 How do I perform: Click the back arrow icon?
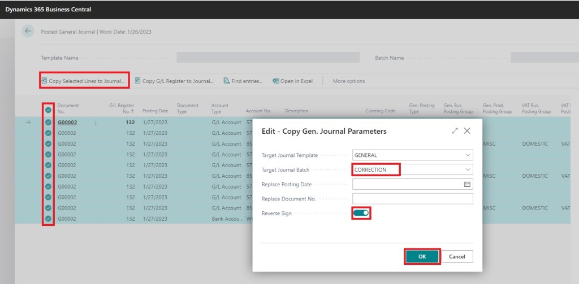28,32
